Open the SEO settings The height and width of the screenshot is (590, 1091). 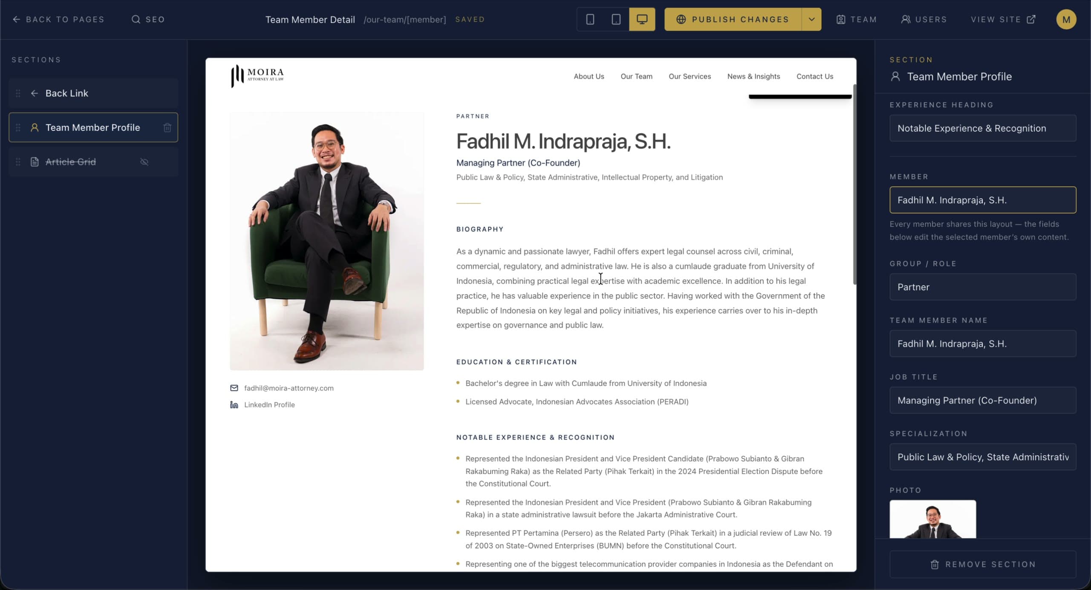tap(148, 19)
